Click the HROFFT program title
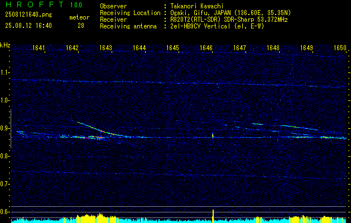This screenshot has width=351, height=223. pyautogui.click(x=35, y=4)
